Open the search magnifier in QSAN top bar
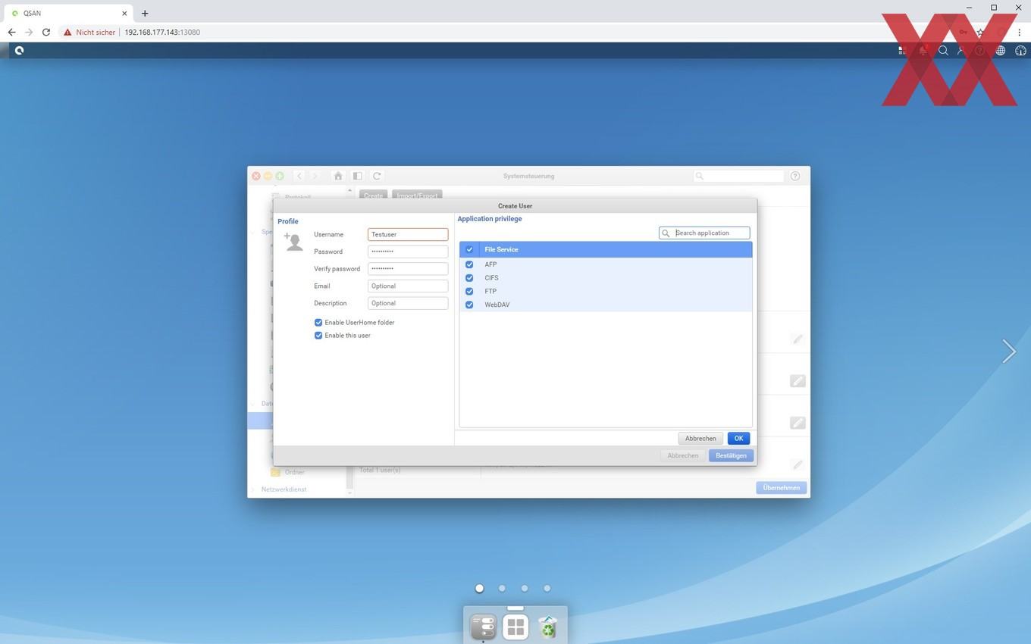This screenshot has width=1031, height=644. coord(943,51)
